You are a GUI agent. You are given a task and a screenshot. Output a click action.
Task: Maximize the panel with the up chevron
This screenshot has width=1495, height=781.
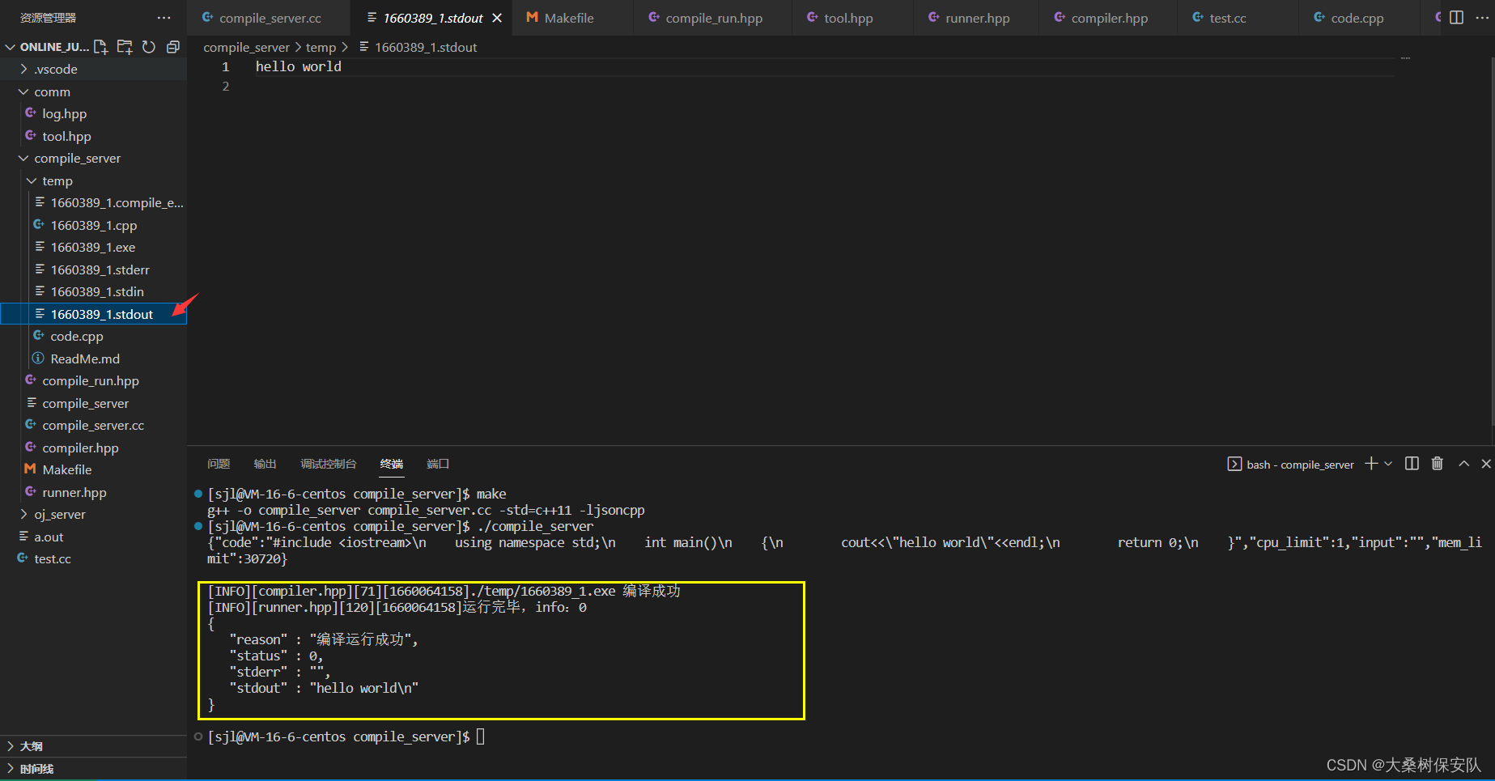pos(1463,464)
